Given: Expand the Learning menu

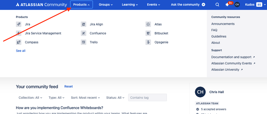Looking at the screenshot, I should click(130, 5).
